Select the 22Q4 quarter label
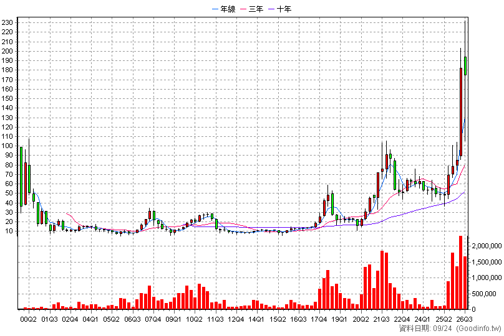 pyautogui.click(x=402, y=319)
